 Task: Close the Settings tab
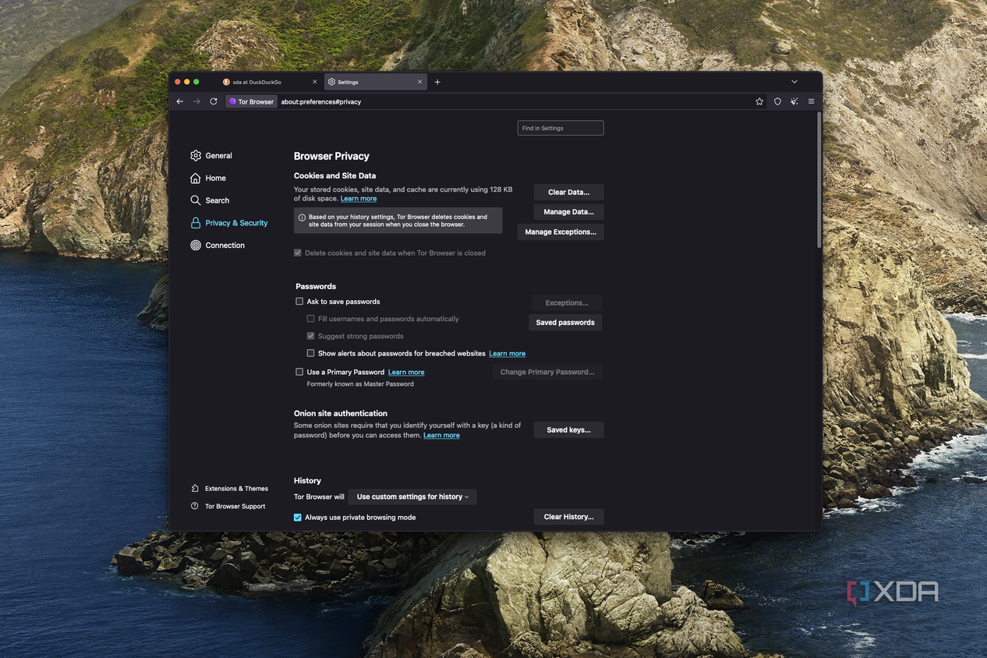tap(420, 82)
